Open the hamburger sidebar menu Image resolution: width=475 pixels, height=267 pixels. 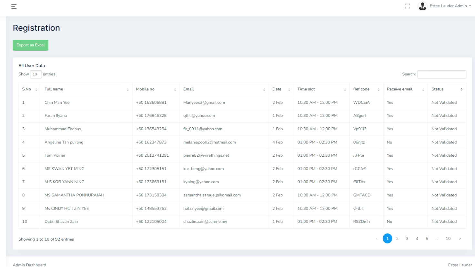[14, 6]
